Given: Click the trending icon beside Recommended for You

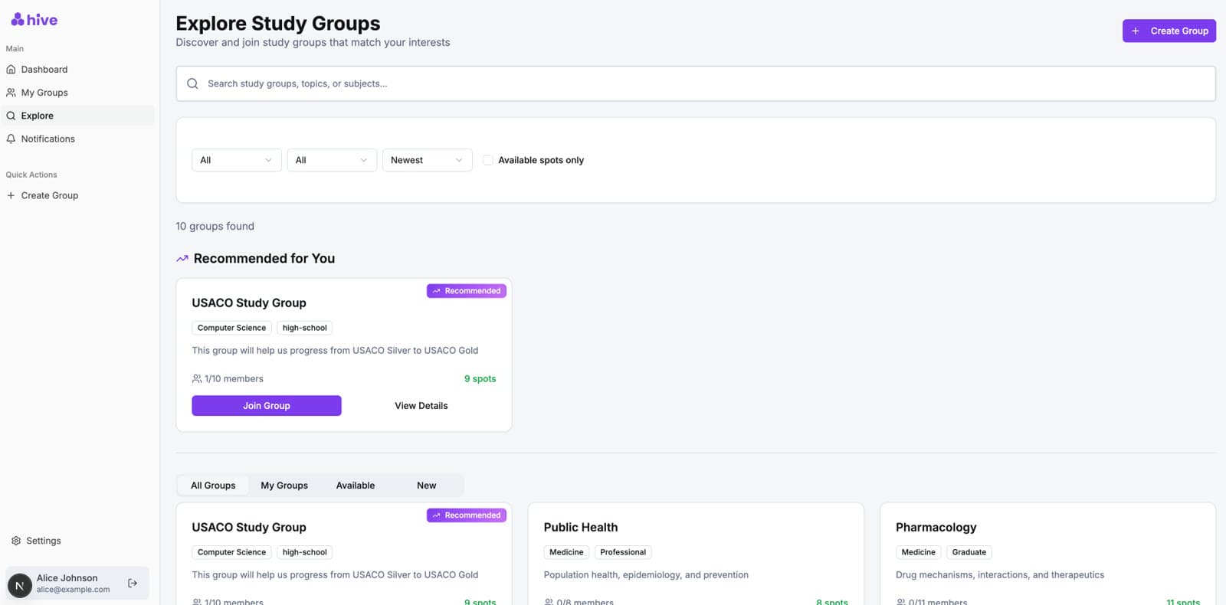Looking at the screenshot, I should (x=182, y=259).
